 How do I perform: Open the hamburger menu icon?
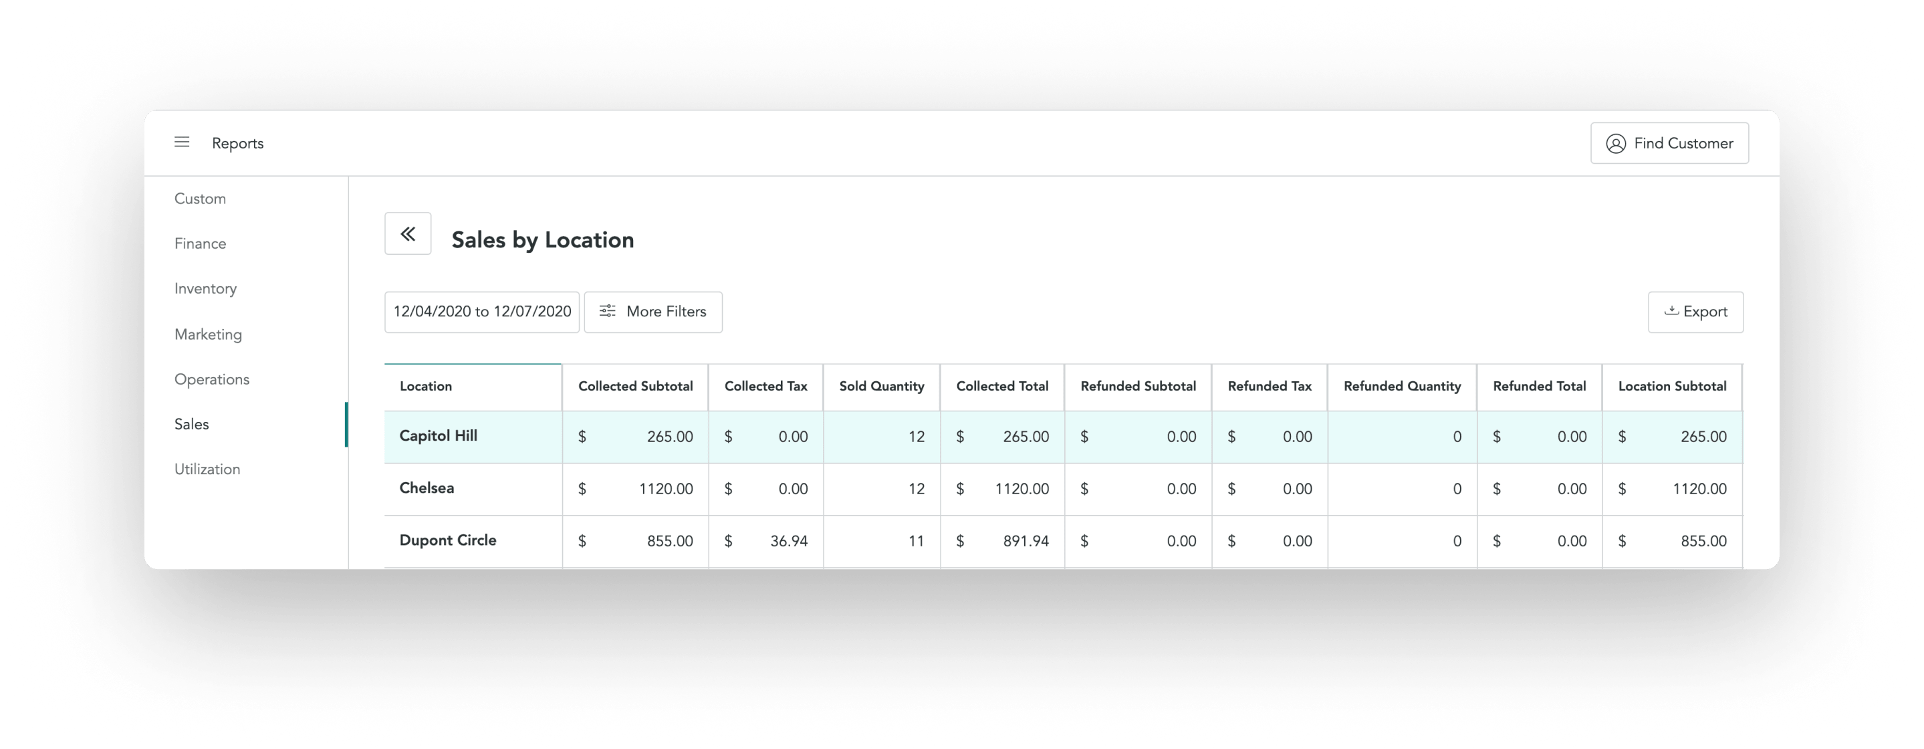pos(181,142)
